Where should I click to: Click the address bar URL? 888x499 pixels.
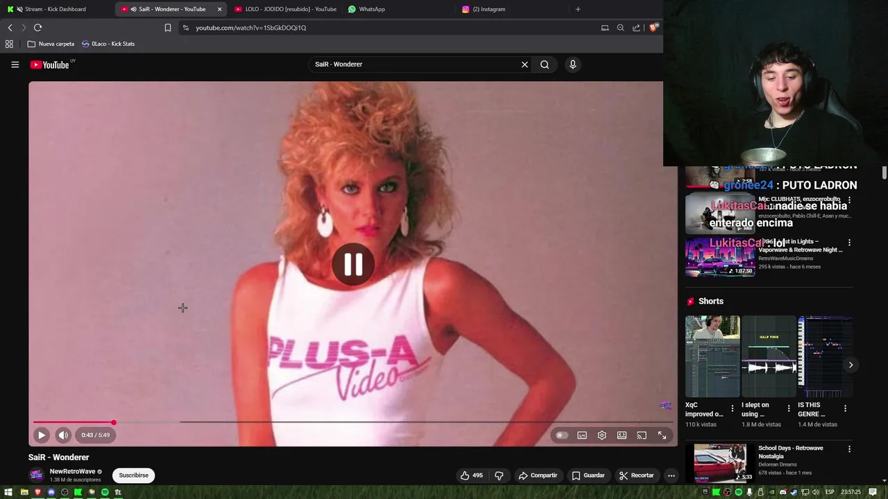(x=250, y=28)
